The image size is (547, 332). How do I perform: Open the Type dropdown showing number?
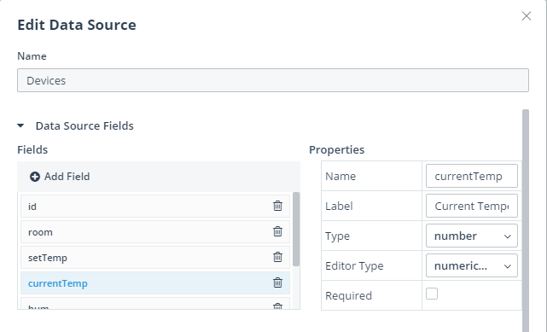pos(472,236)
